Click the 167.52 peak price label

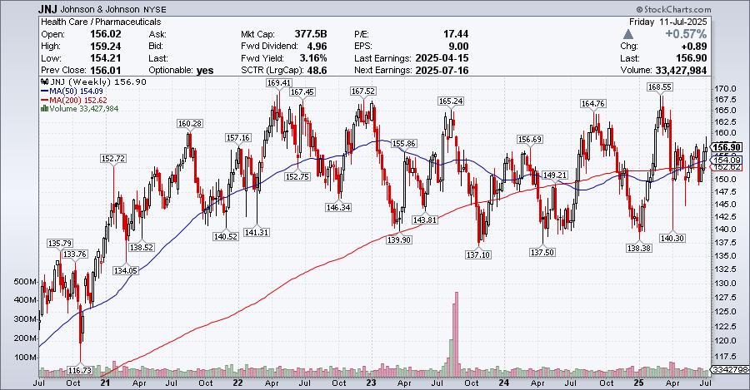click(x=363, y=91)
